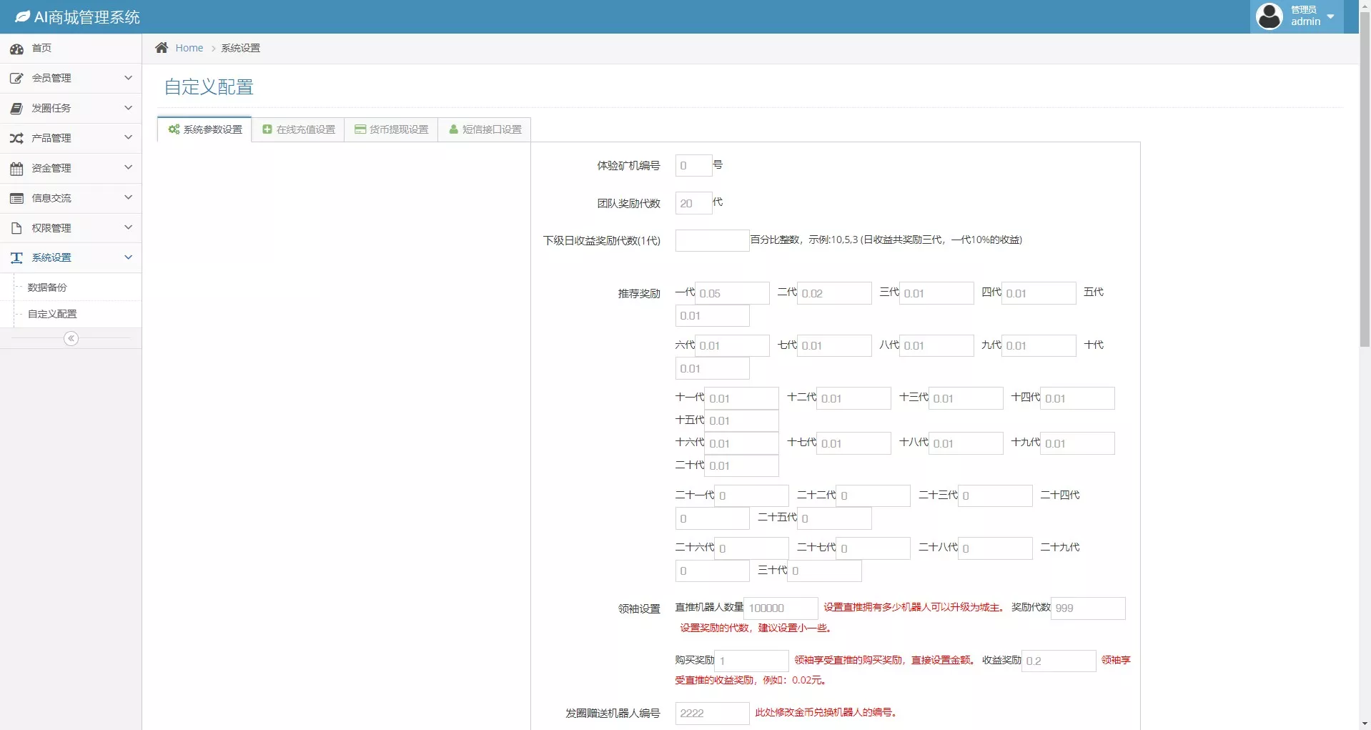Switch to the 在线充值设置 tab
The height and width of the screenshot is (730, 1371).
tap(298, 129)
